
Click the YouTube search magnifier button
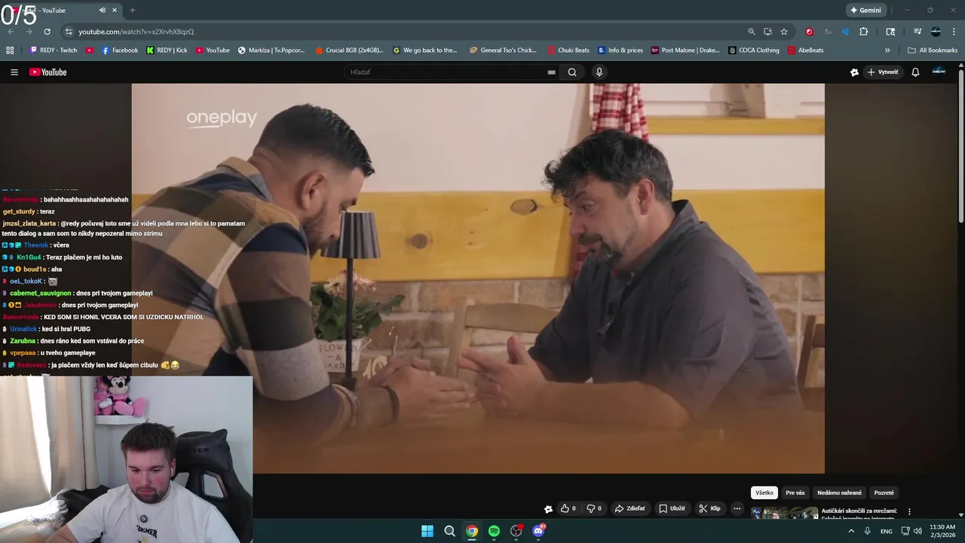(572, 72)
